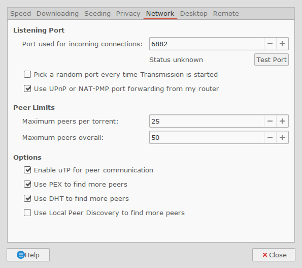This screenshot has width=302, height=268.
Task: Uncheck Enable uTP for peer communication
Action: 27,170
